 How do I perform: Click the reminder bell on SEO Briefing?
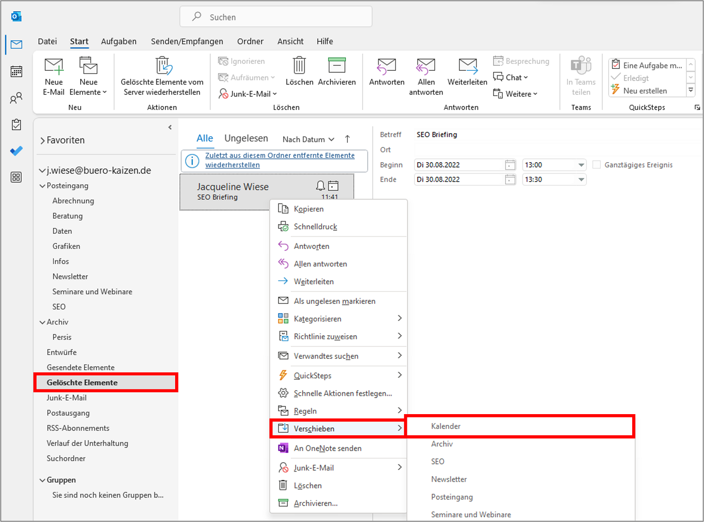321,186
